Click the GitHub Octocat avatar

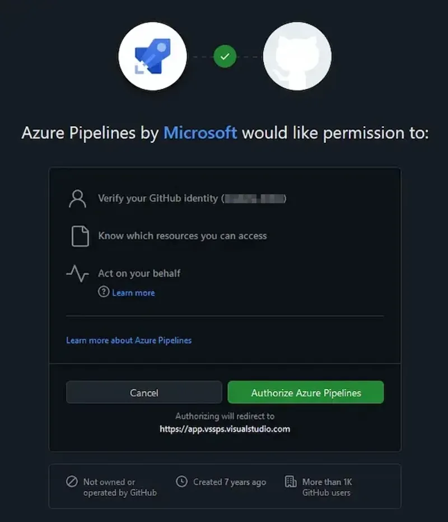pos(297,56)
